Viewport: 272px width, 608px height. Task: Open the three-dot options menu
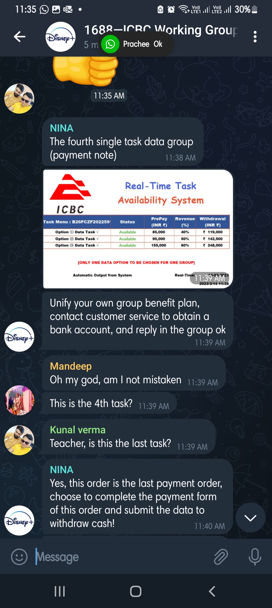click(255, 37)
